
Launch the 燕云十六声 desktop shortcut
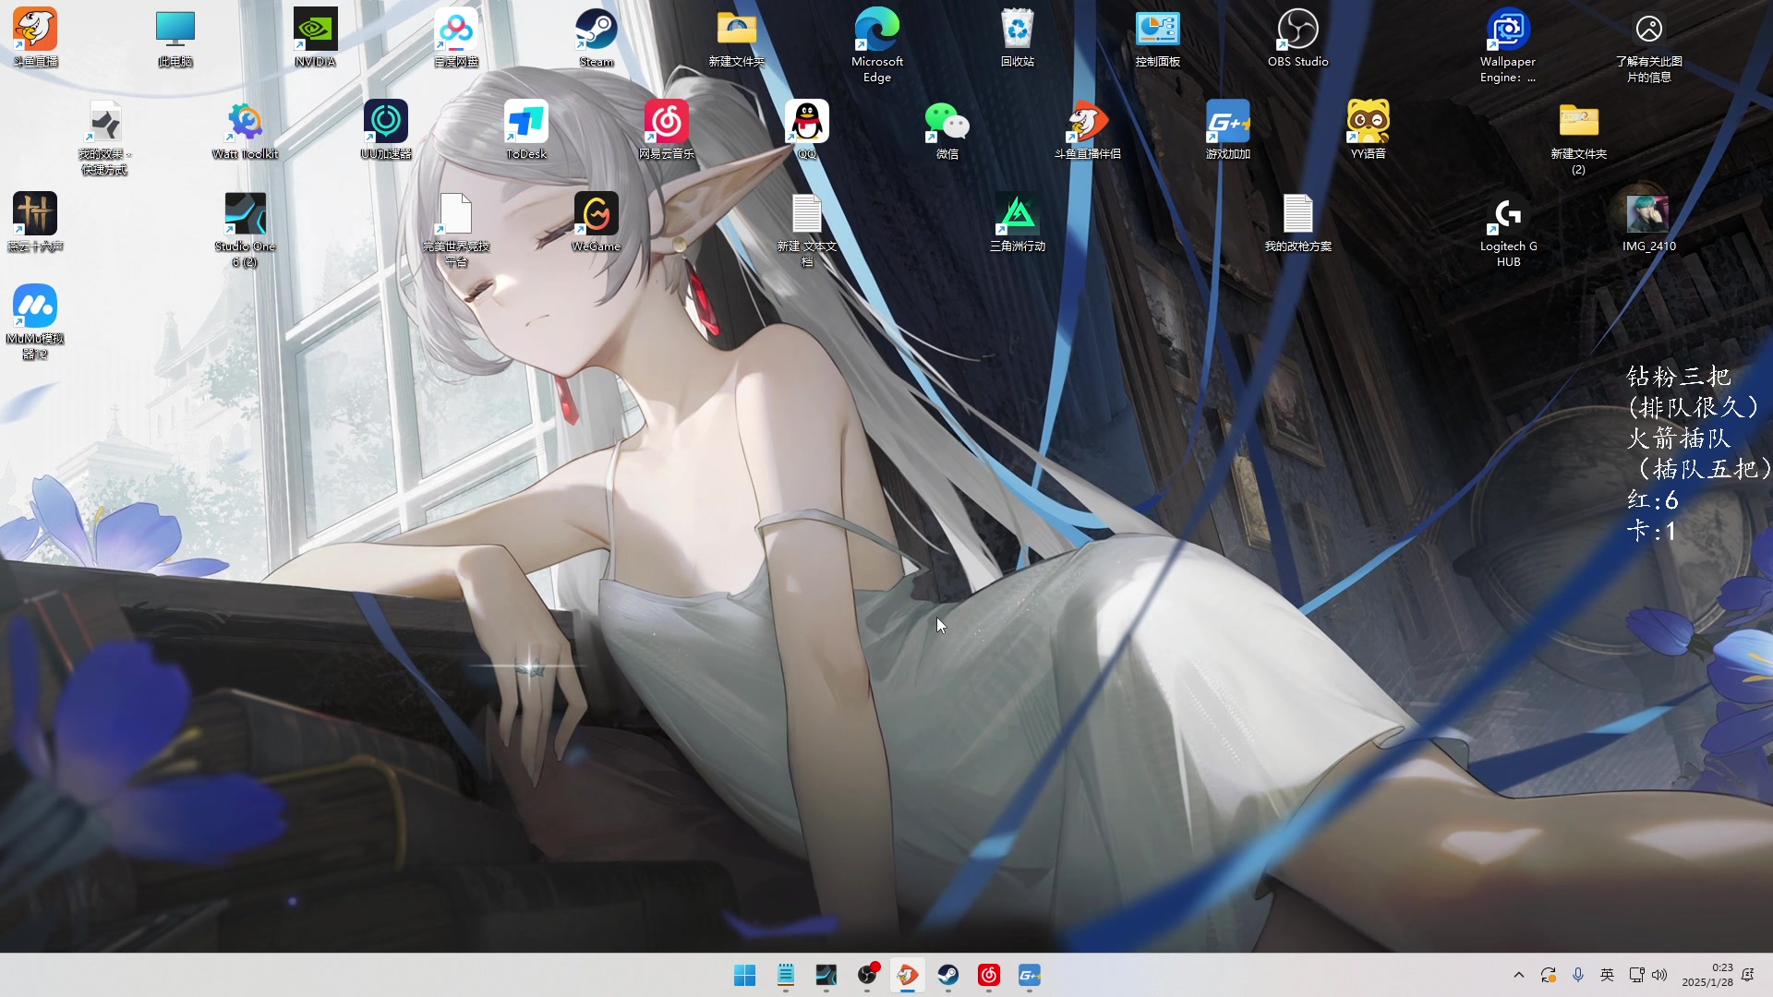pyautogui.click(x=35, y=222)
